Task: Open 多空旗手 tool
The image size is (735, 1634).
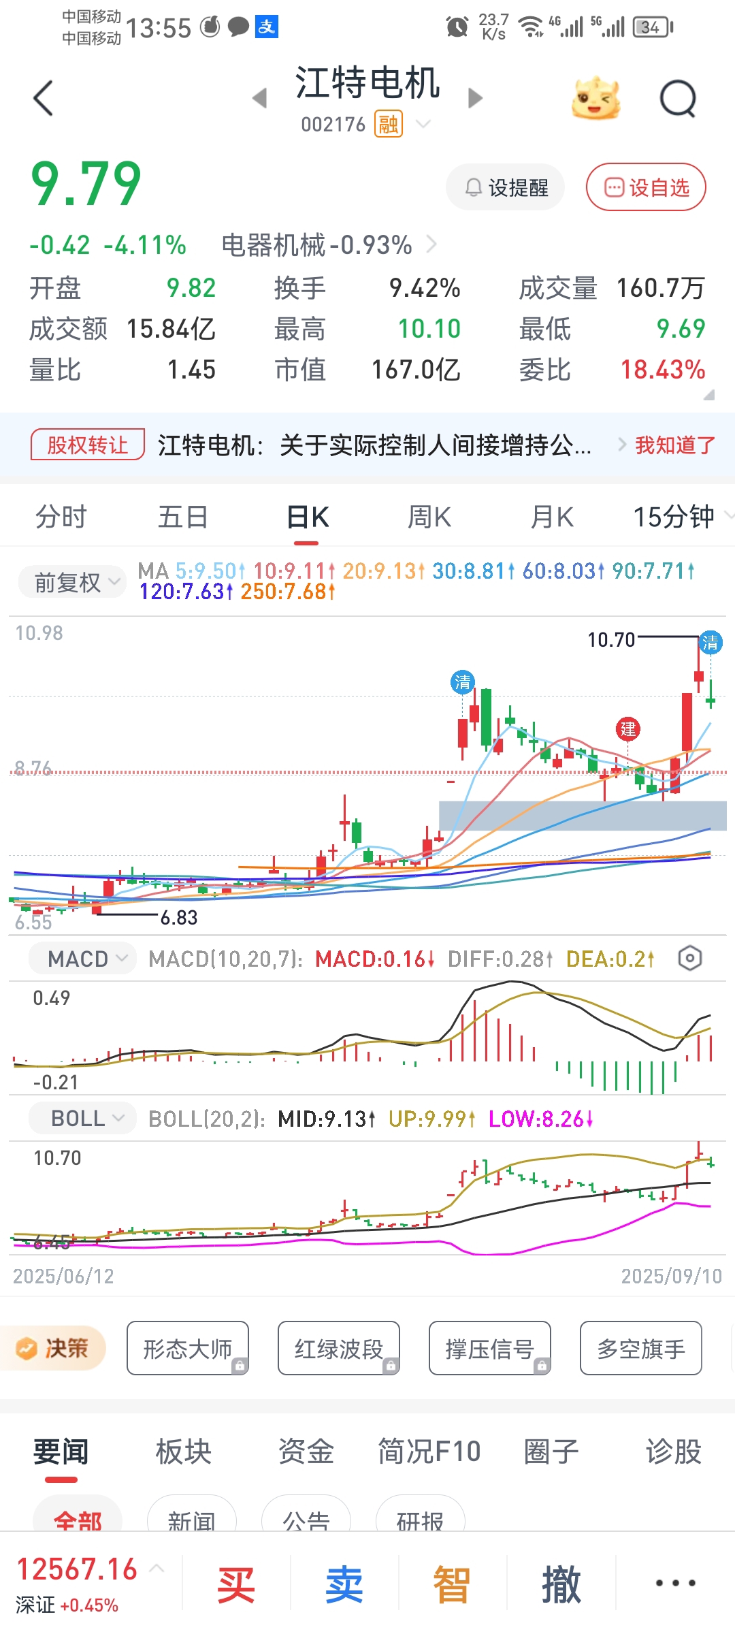Action: coord(640,1348)
